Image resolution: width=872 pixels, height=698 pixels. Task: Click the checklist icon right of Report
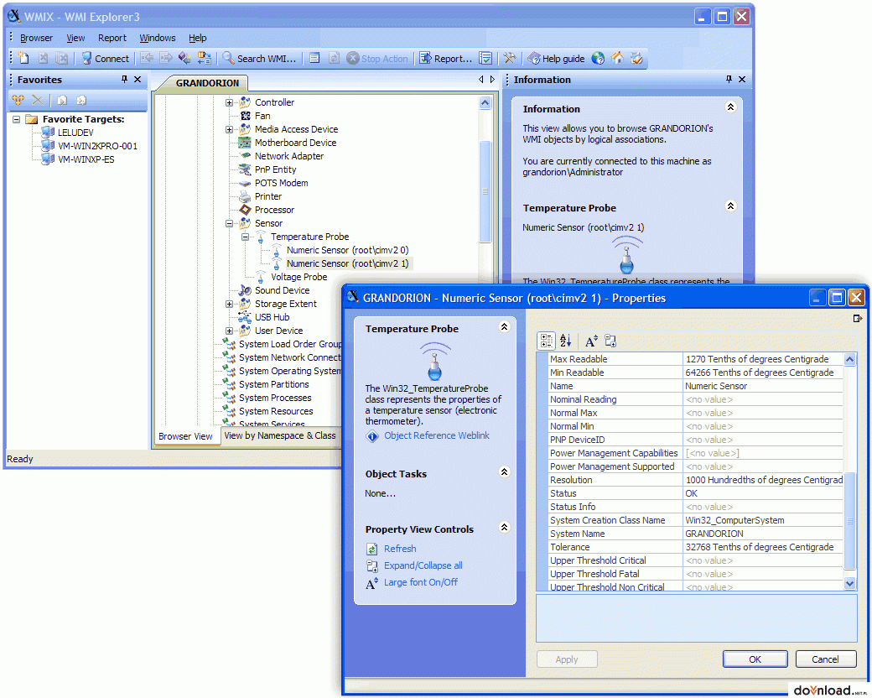tap(485, 58)
